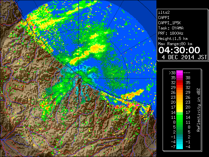Pick the bright yellow swatch beside the 17 label
The image size is (209, 157).
180,107
